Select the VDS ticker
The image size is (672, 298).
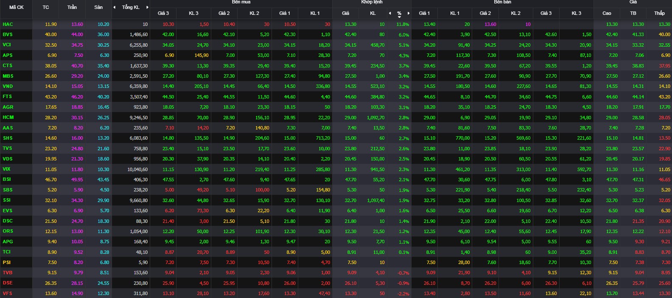8,159
